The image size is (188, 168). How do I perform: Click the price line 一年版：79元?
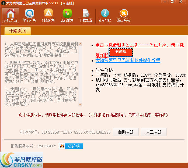(108, 75)
